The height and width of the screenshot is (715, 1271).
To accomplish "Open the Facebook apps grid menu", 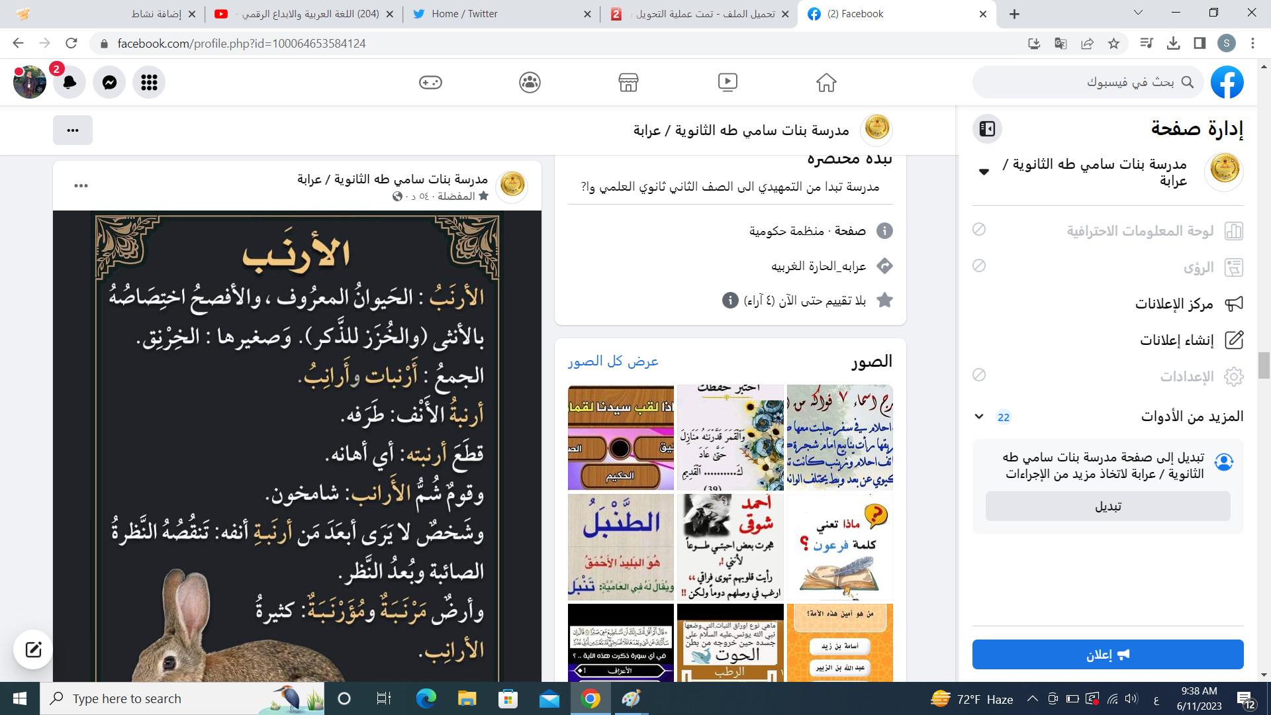I will pyautogui.click(x=149, y=82).
